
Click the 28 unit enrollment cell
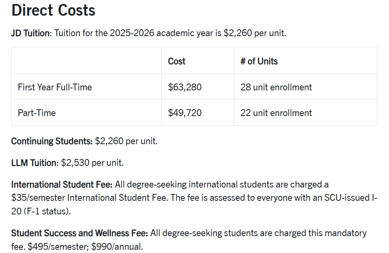276,87
